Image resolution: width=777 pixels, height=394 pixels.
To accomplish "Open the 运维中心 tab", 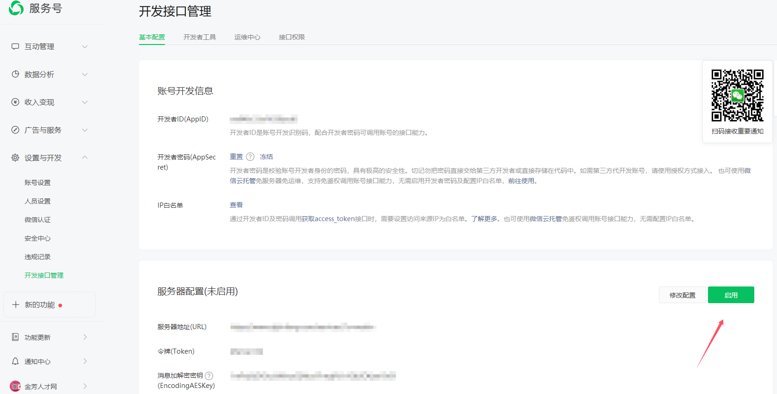I will coord(247,37).
